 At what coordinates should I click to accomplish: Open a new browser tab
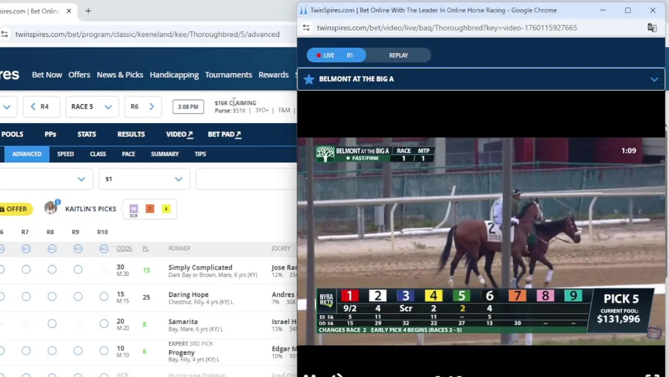click(x=88, y=10)
